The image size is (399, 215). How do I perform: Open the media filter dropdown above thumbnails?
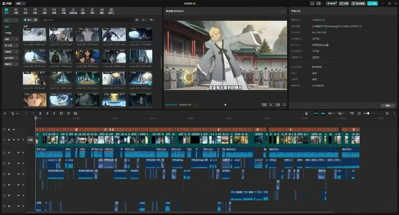[x=152, y=20]
